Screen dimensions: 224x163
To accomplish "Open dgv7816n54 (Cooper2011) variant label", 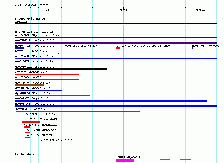I will click(32, 83).
